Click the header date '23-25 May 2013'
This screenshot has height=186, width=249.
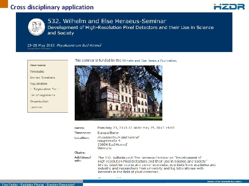41,45
